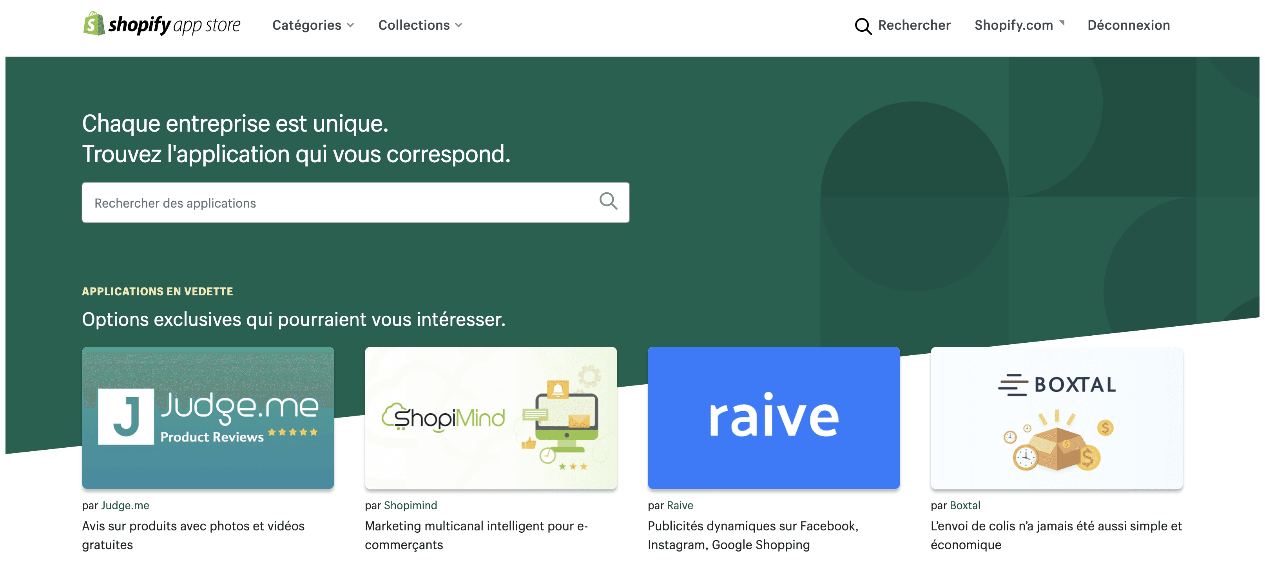
Task: Open the raive app card image
Action: point(774,418)
